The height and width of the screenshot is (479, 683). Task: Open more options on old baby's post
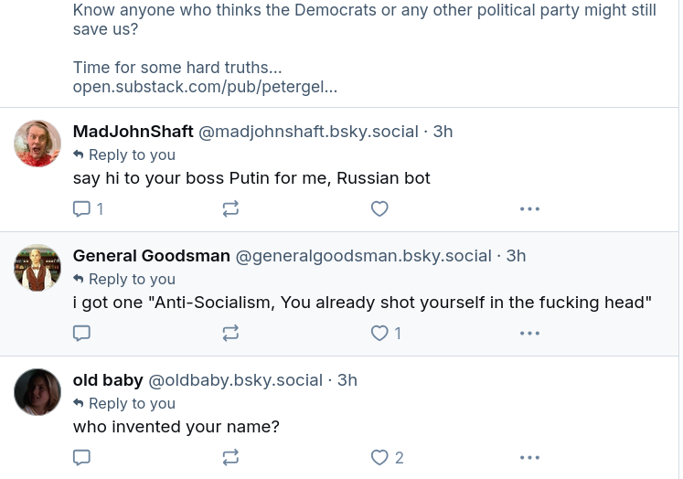(x=529, y=457)
